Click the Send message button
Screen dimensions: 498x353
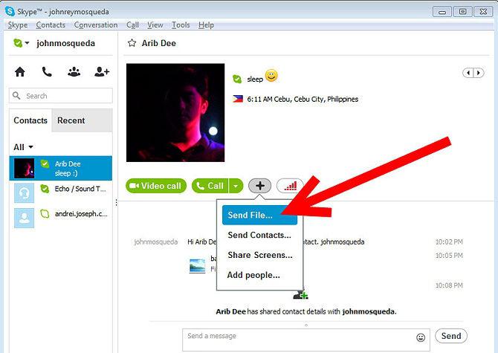pos(451,336)
